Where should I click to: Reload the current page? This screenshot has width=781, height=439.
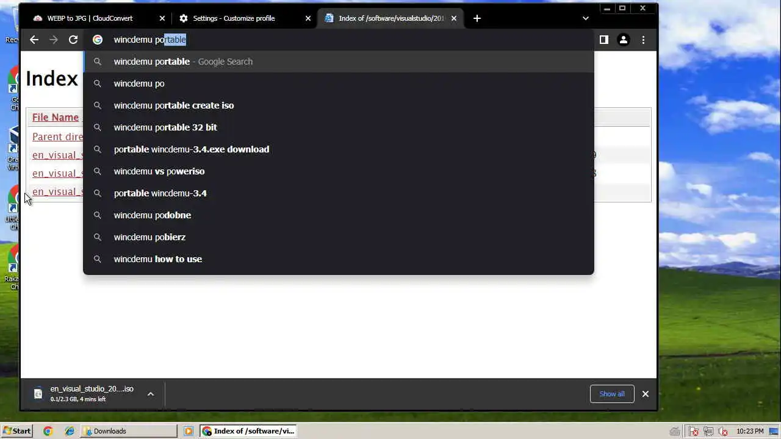(x=73, y=40)
